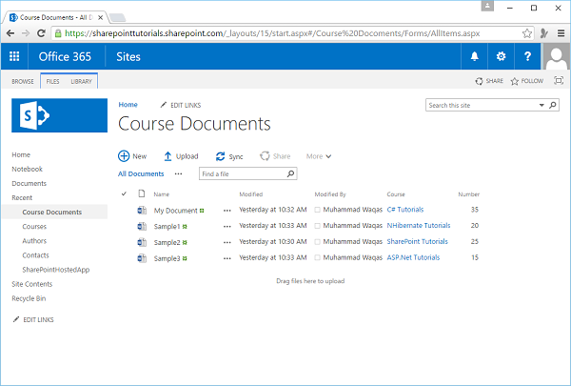
Task: Tick the Modified By checkbox for My Document
Action: pos(318,210)
